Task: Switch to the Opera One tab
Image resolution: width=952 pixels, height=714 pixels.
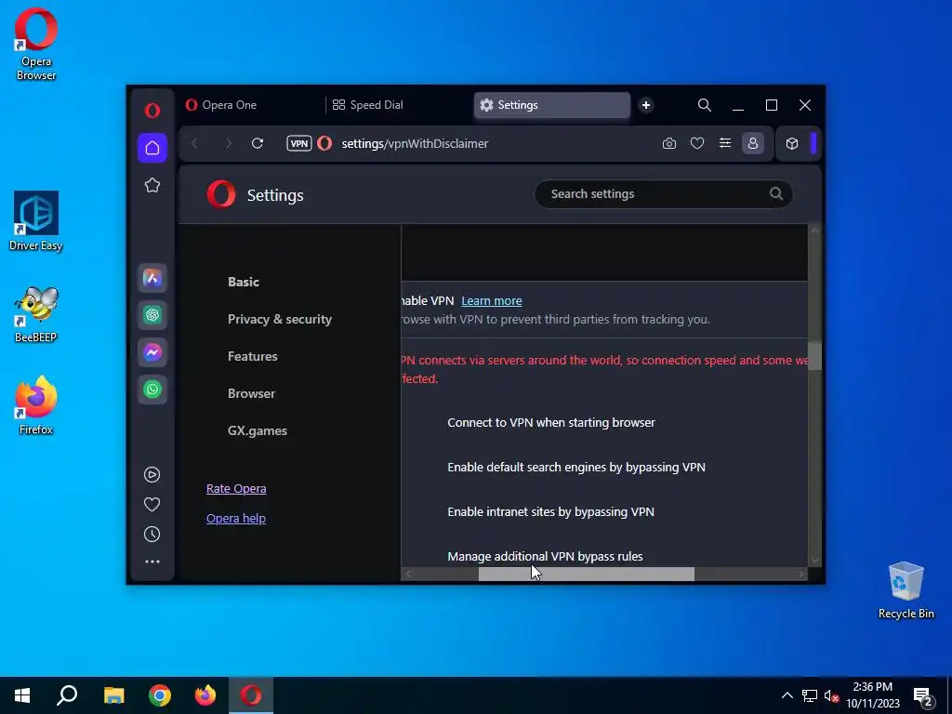Action: (x=251, y=105)
